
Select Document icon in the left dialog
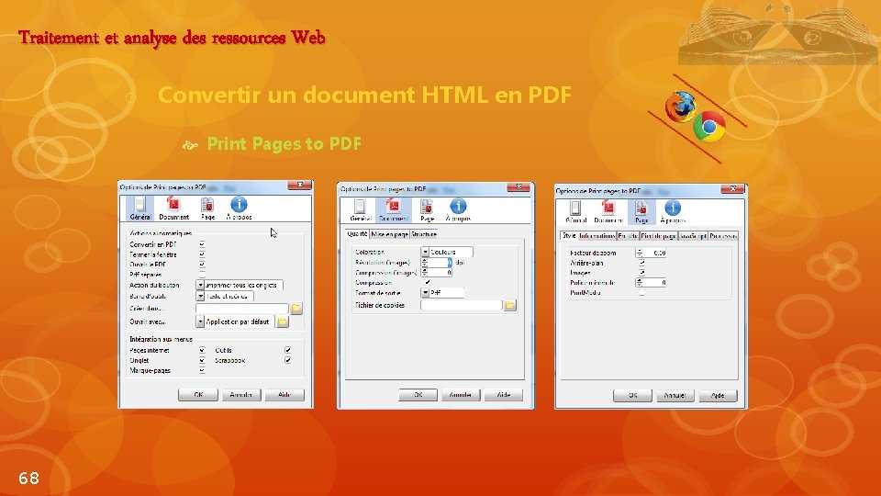click(x=173, y=204)
